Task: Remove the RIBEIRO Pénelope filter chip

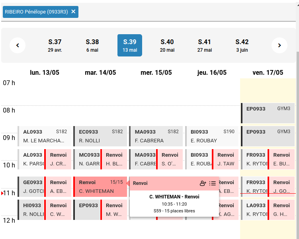Action: click(73, 12)
